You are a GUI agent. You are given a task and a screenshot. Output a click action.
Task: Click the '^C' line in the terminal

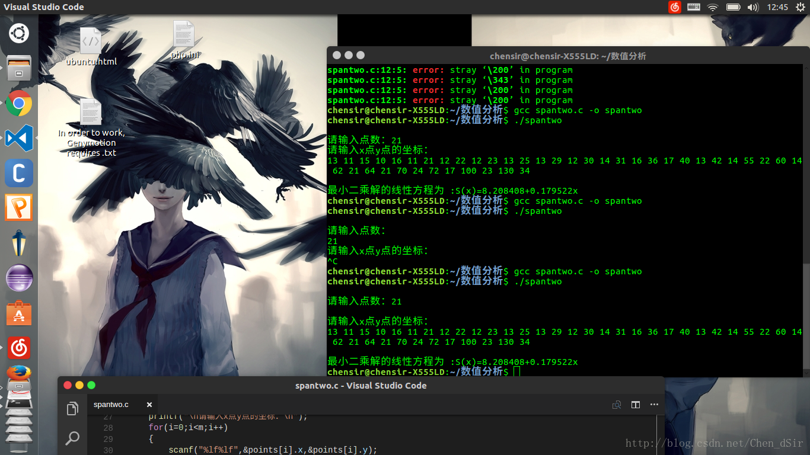(x=333, y=261)
